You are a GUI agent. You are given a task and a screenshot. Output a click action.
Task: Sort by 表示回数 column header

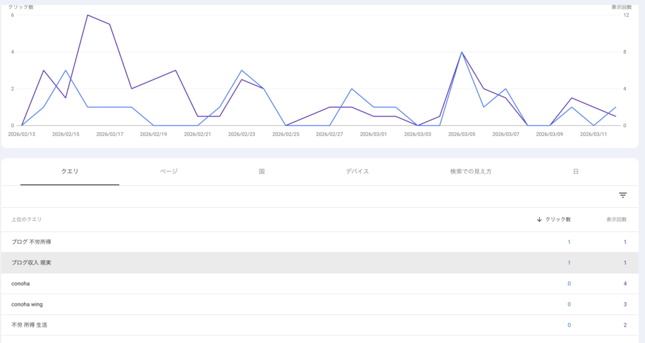(x=616, y=220)
